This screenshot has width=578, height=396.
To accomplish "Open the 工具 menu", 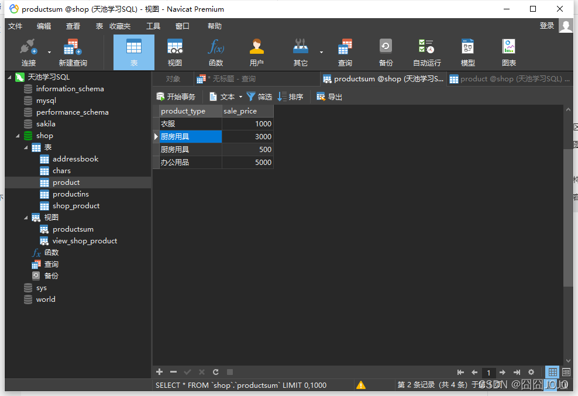I will tap(153, 26).
